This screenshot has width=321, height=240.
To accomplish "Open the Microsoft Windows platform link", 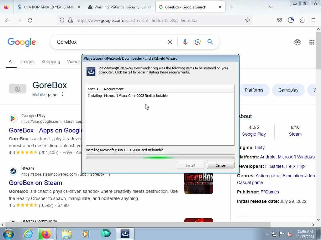I will coord(296,157).
